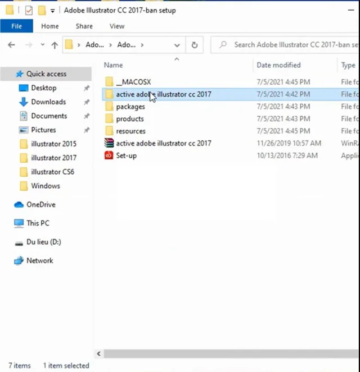Open the File ribbon tab
Viewport: 360px width, 372px height.
pos(16,26)
